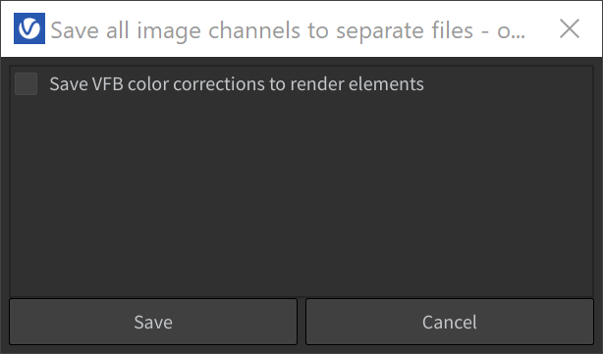
Task: Click the dialog title text
Action: click(x=288, y=30)
